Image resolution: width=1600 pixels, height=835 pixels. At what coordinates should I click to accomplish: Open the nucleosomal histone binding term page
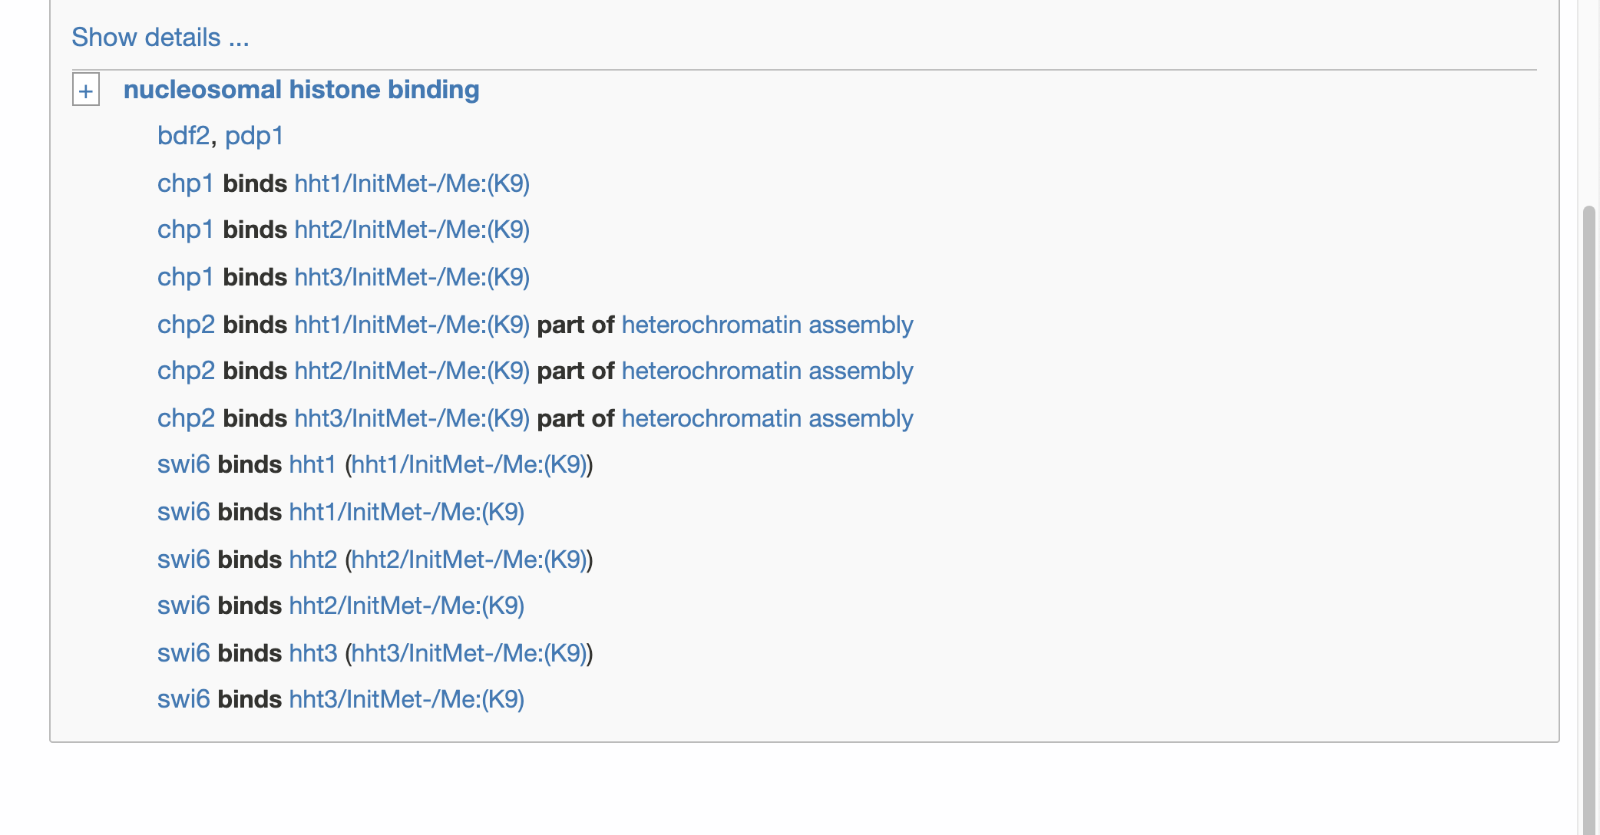302,90
